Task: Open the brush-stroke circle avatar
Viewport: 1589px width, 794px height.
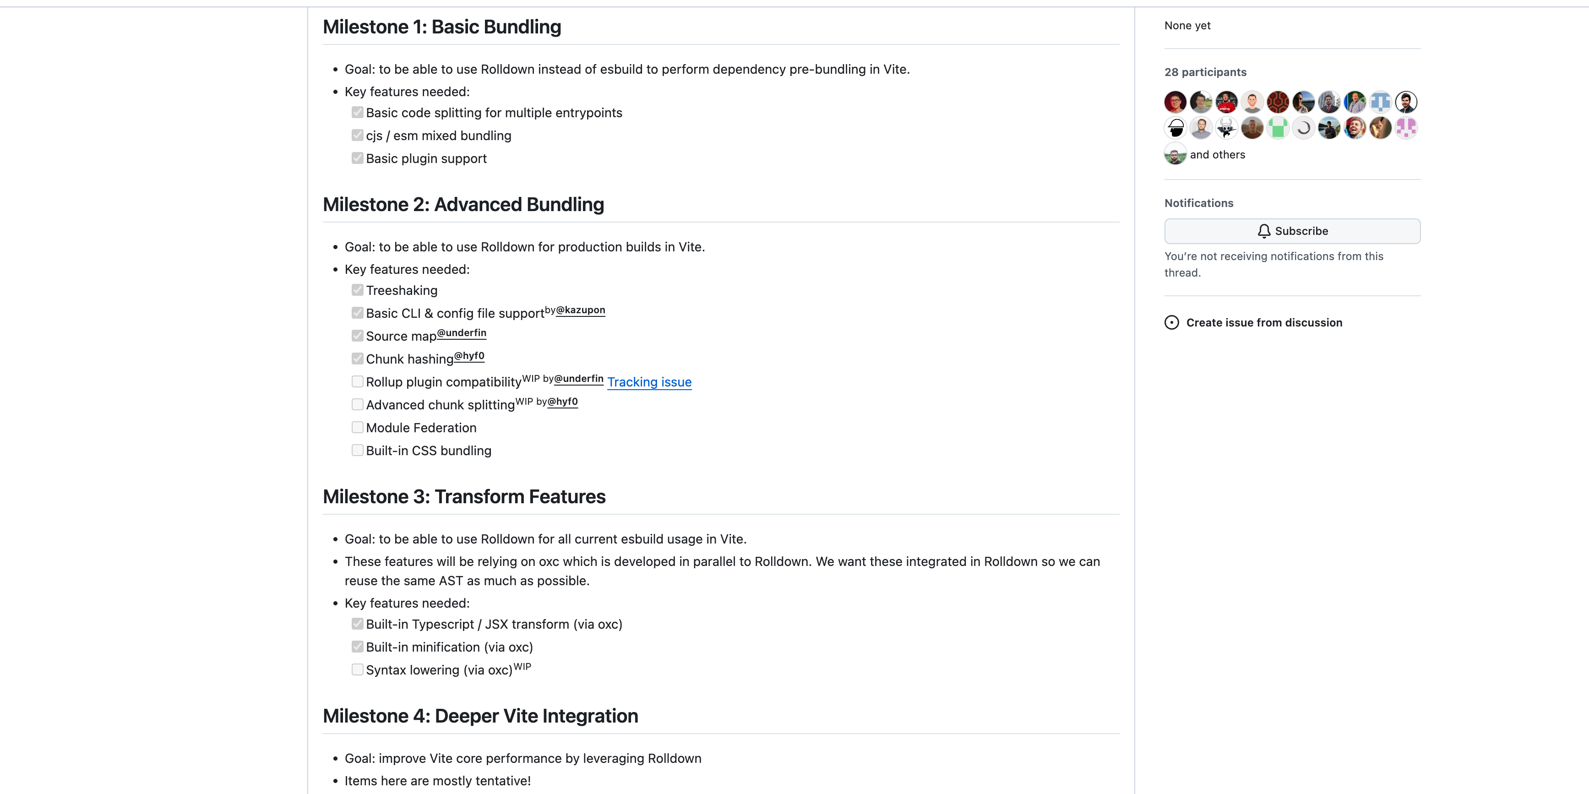Action: (1303, 128)
